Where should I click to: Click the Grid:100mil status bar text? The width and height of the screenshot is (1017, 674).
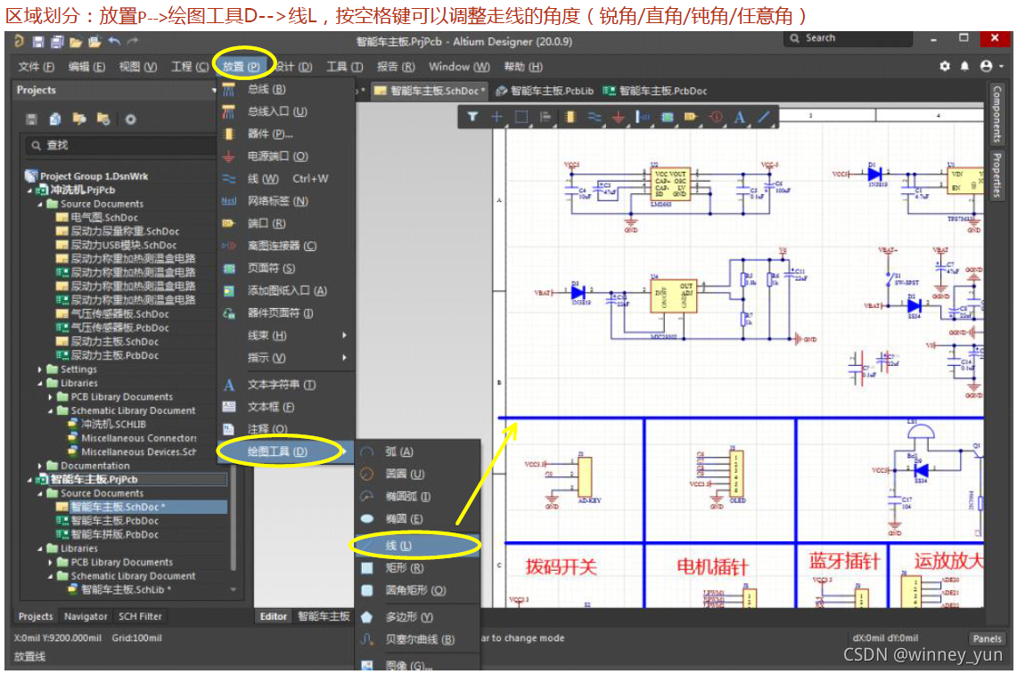(137, 638)
